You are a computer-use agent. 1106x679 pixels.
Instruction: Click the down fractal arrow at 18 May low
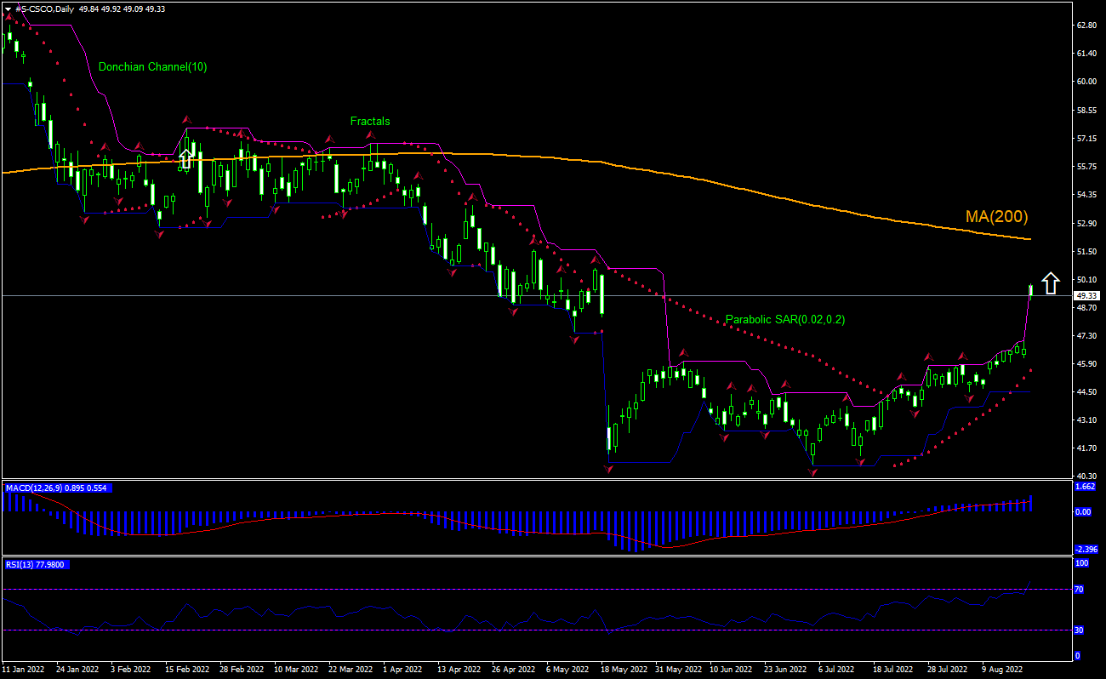(x=608, y=469)
